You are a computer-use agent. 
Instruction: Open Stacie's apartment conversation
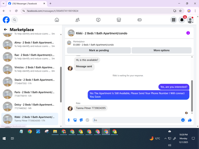(30, 81)
